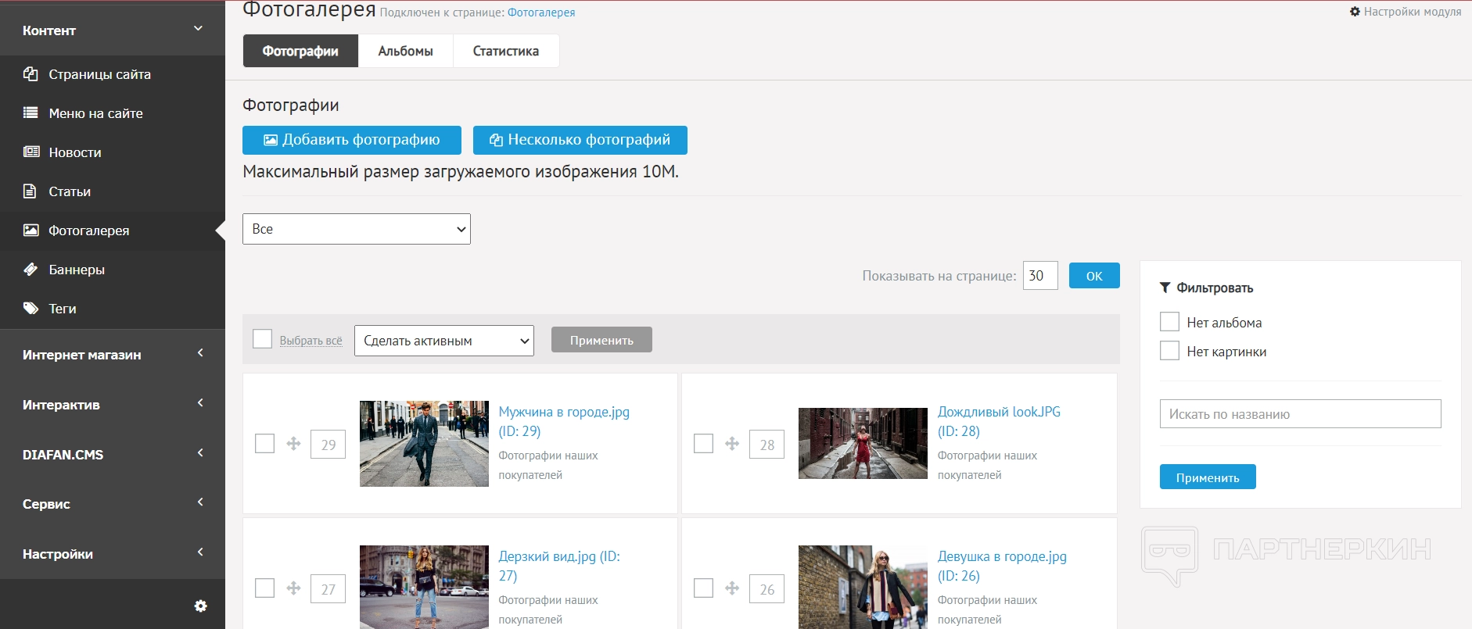Focus the Искать по названию search field

[x=1300, y=414]
